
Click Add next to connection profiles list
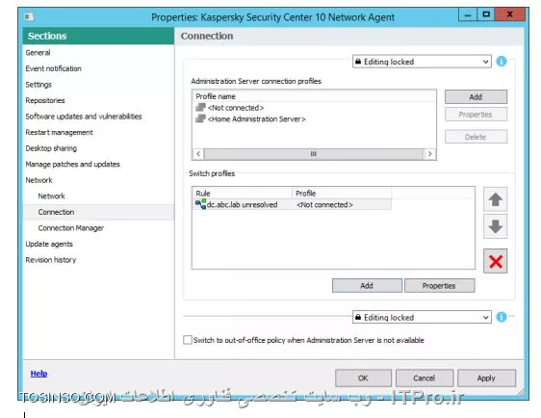[x=476, y=97]
